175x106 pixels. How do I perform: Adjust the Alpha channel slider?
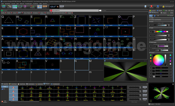tap(161, 77)
